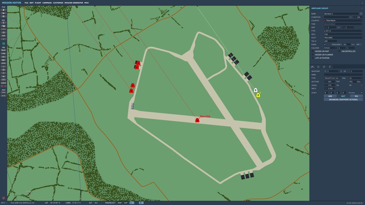Click the blue map icon in status bar

(x=141, y=203)
